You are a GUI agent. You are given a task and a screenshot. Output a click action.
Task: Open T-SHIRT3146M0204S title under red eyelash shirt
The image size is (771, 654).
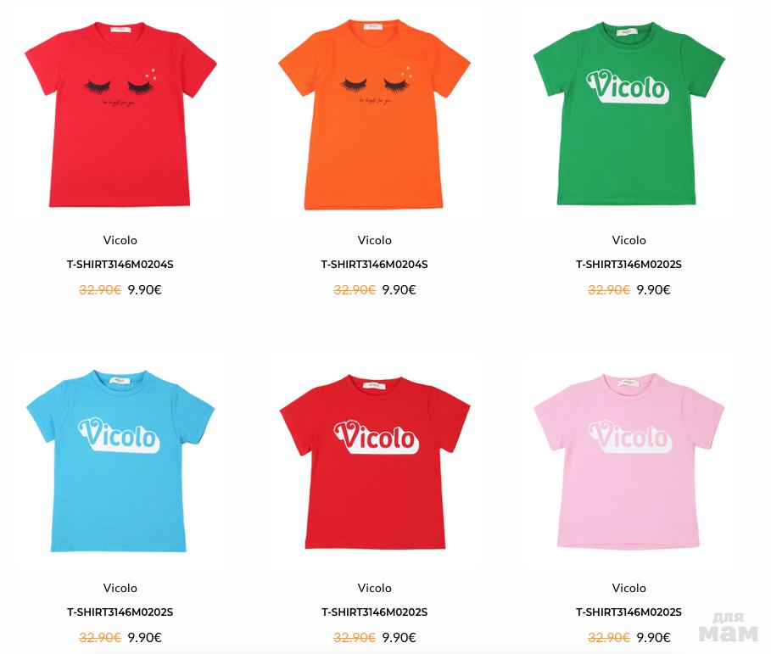pos(120,265)
